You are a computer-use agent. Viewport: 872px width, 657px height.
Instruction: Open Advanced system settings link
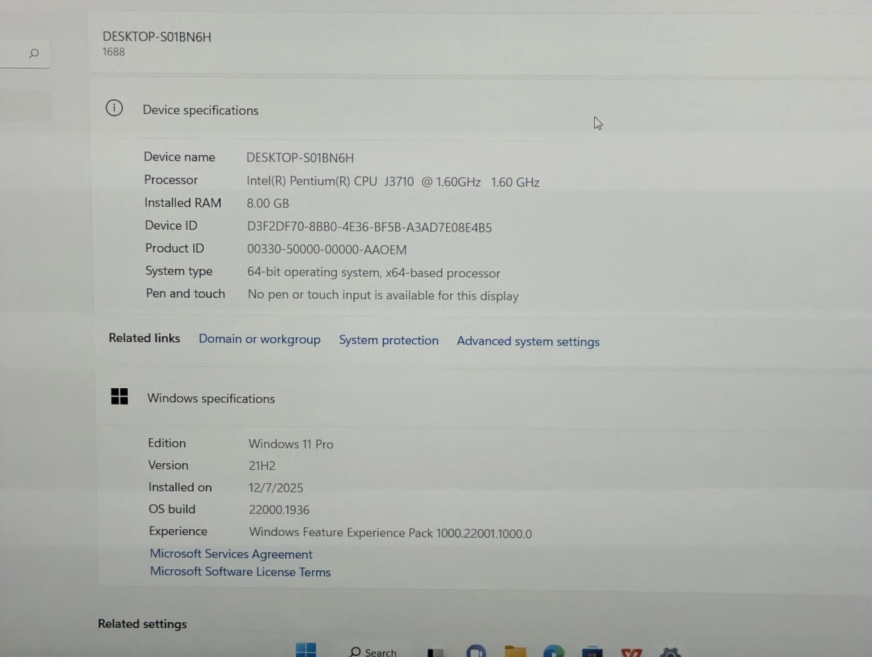528,342
